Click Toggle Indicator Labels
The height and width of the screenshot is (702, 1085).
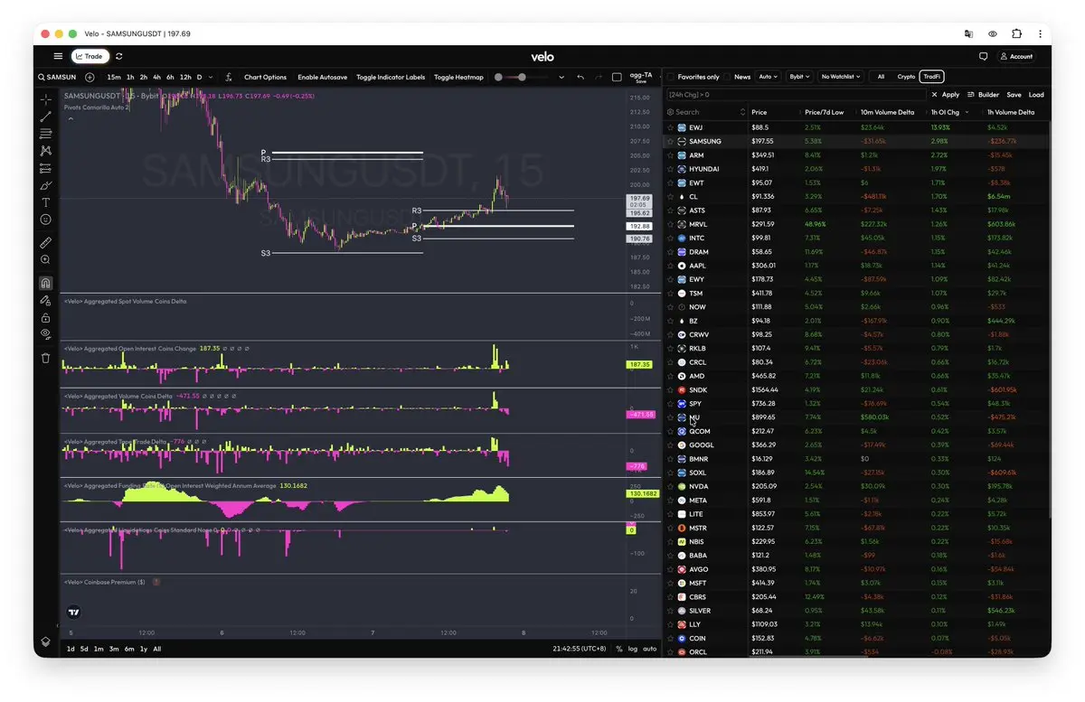tap(391, 77)
